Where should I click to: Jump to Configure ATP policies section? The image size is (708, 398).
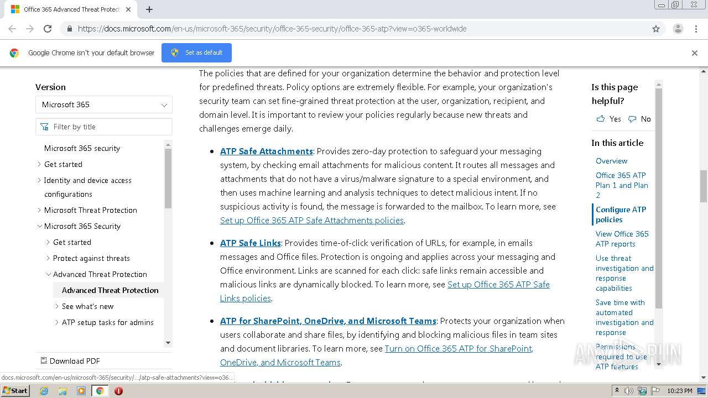pyautogui.click(x=621, y=214)
